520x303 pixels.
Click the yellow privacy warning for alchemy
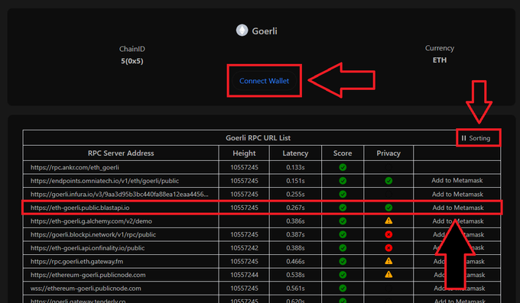point(388,221)
